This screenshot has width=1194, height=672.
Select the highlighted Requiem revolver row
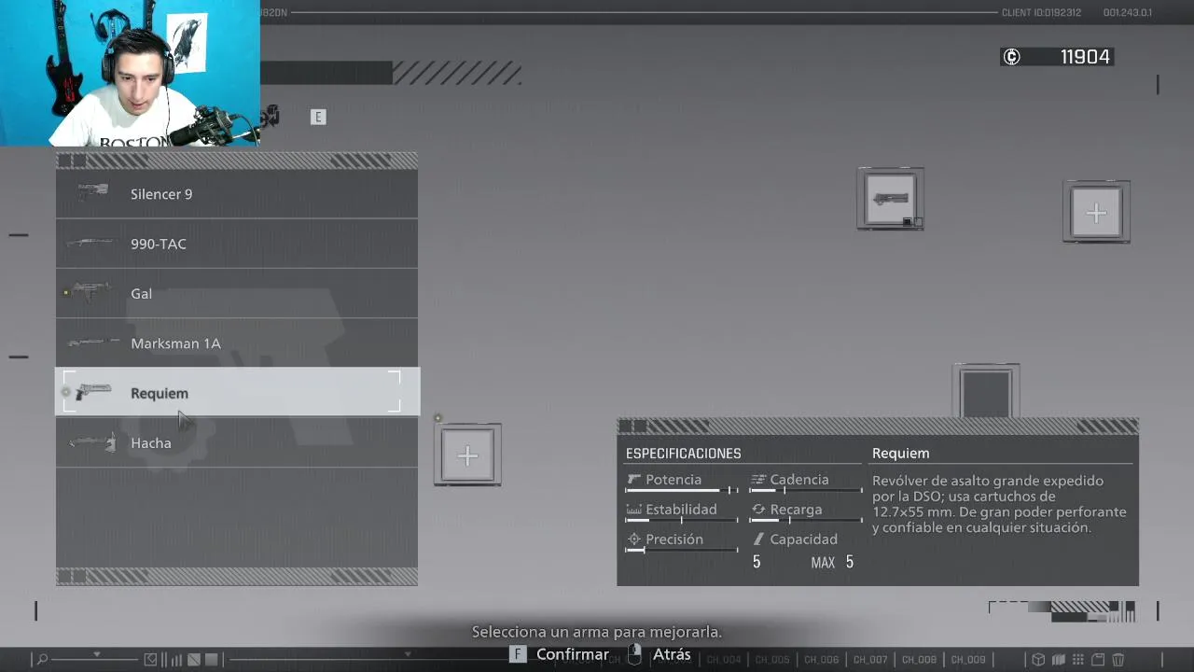[237, 392]
